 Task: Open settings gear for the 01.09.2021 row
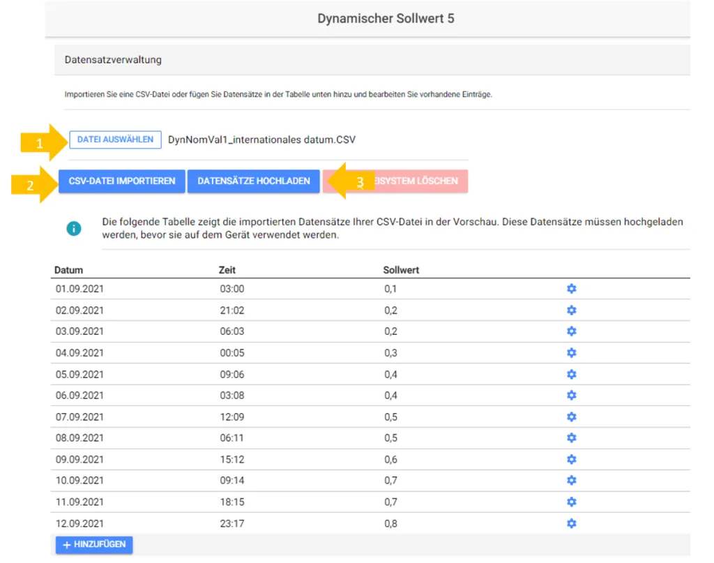[x=572, y=288]
